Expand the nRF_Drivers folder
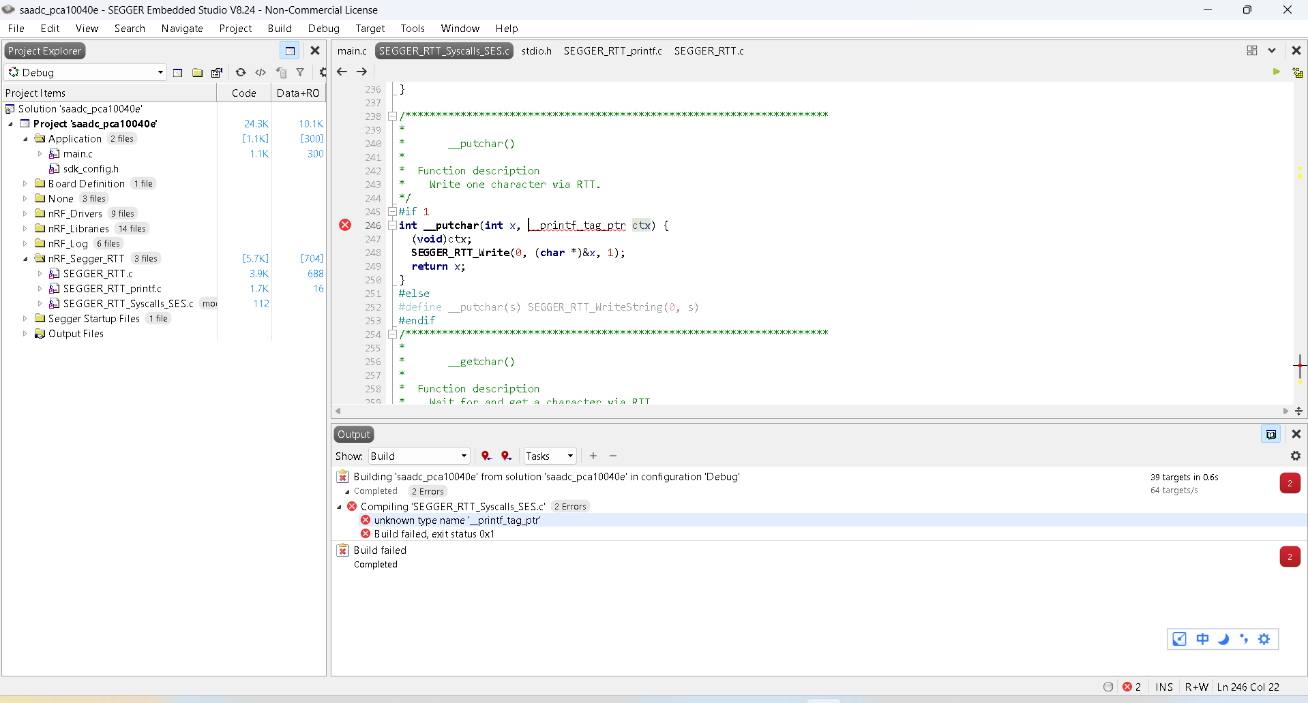This screenshot has width=1308, height=703. [x=25, y=214]
